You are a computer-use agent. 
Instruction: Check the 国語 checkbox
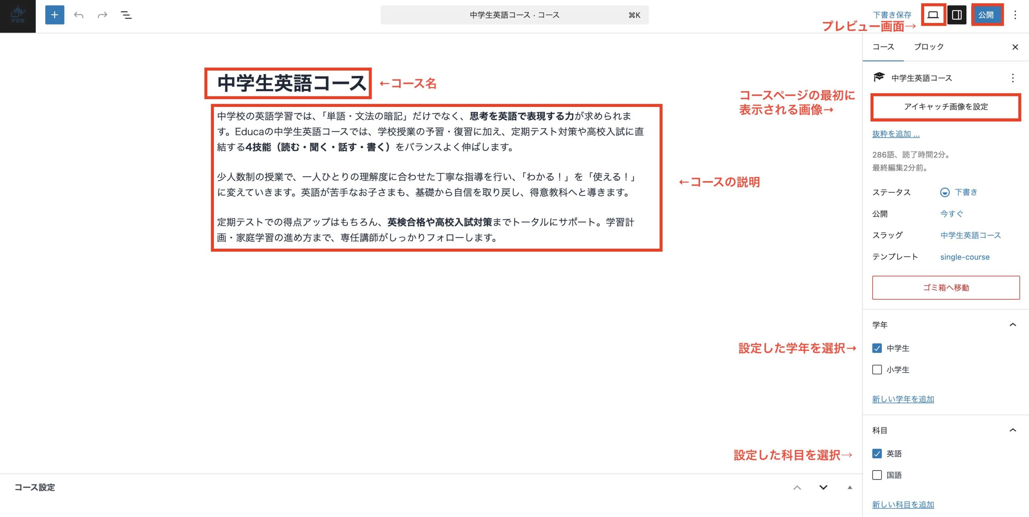pos(877,475)
